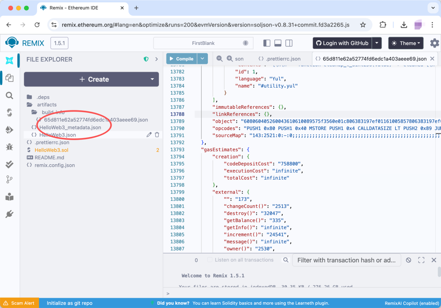The height and width of the screenshot is (308, 441).
Task: Open the file search plugin icon
Action: (x=9, y=95)
